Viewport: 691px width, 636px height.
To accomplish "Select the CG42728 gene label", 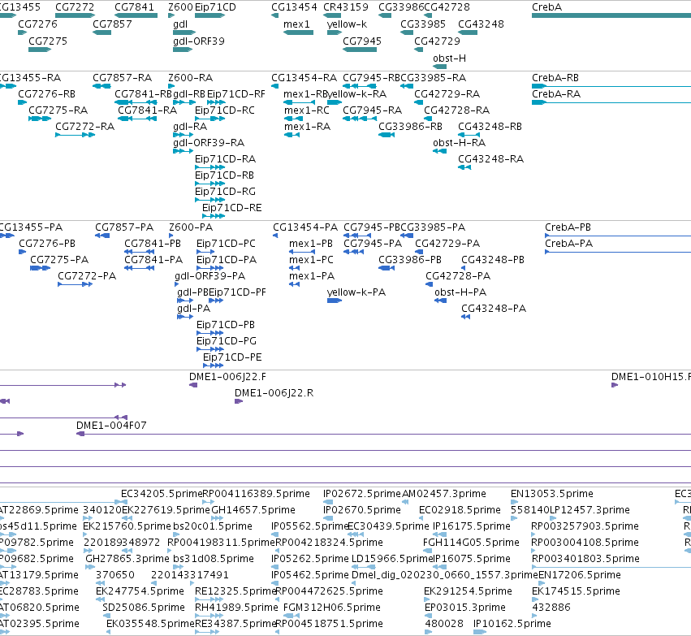I will click(447, 7).
